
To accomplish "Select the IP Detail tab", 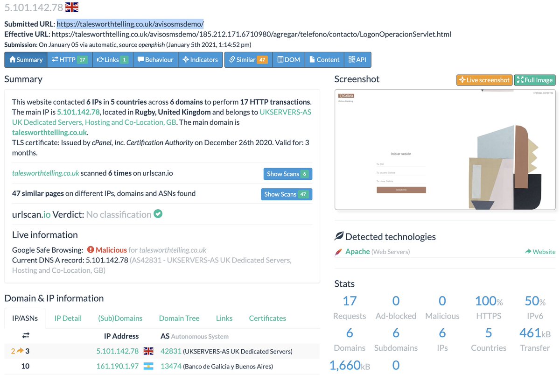I will (68, 318).
